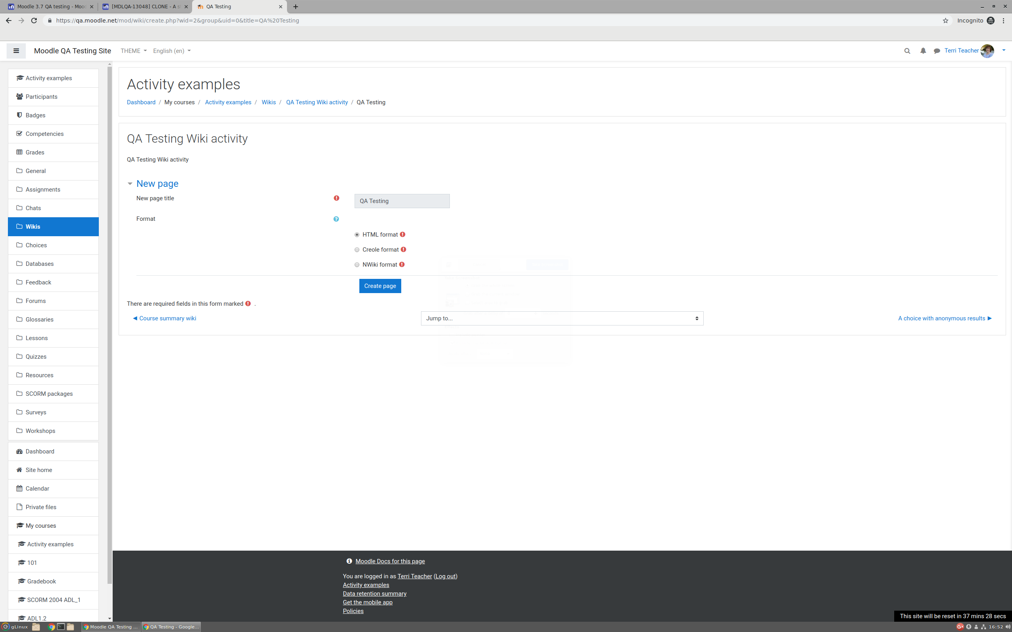Click the sidebar vertical scrollbar

(x=110, y=325)
